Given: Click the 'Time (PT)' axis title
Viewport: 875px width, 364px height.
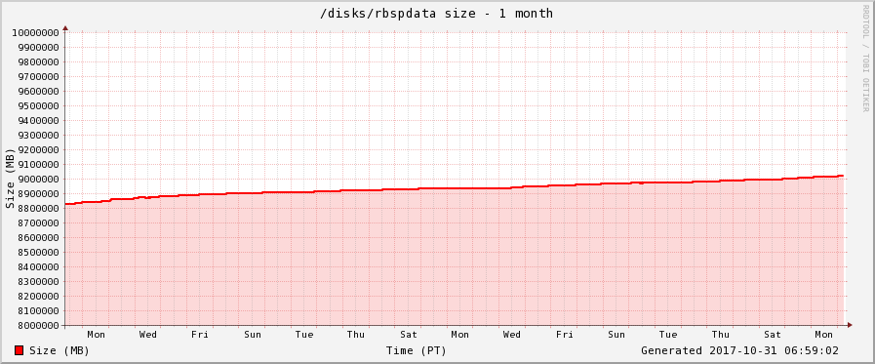Looking at the screenshot, I should pyautogui.click(x=417, y=351).
